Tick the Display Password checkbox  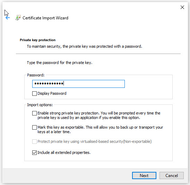[34, 93]
